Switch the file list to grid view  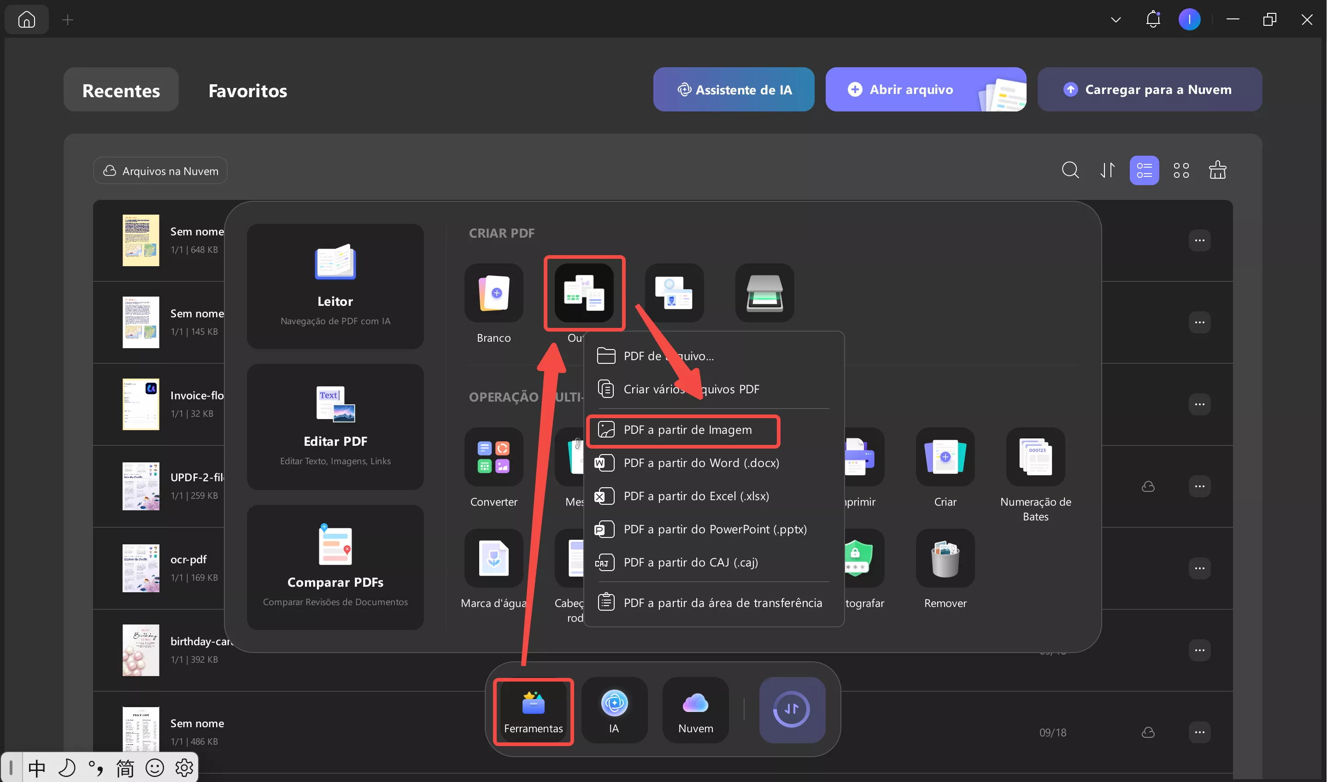(1181, 169)
